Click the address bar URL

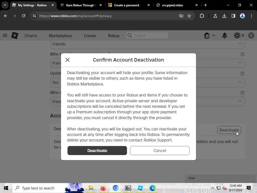75,16
